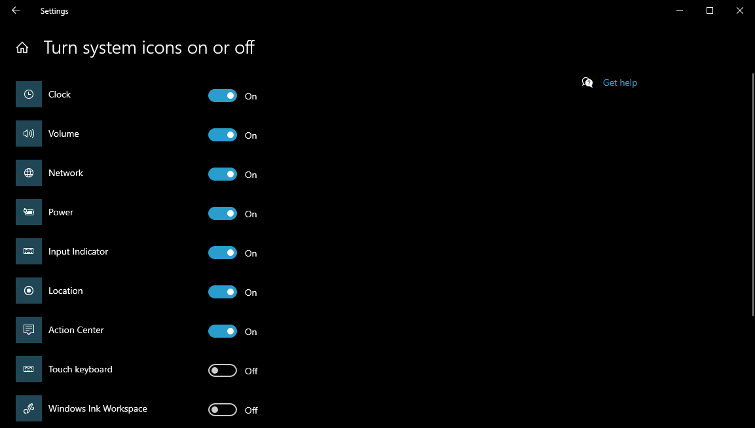
Task: Disable the Volume system icon switch
Action: tap(223, 135)
